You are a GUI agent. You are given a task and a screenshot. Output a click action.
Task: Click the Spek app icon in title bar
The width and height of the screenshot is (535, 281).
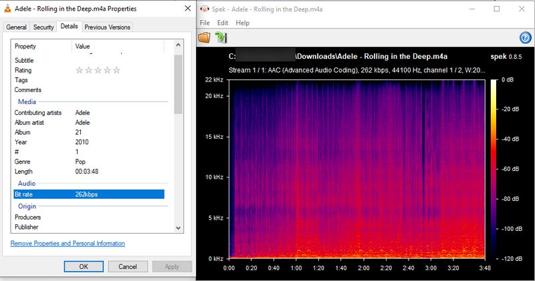pos(205,9)
